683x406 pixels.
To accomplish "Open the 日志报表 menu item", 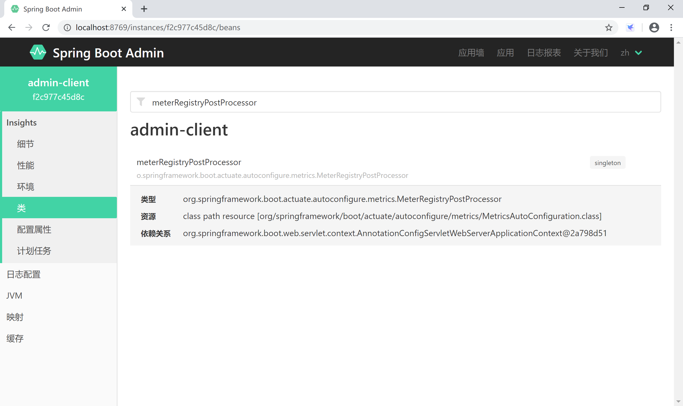I will (x=544, y=53).
